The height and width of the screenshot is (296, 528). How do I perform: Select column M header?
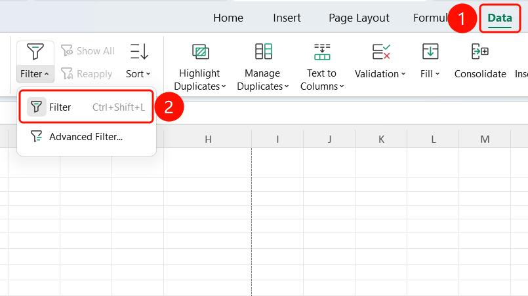click(x=485, y=139)
